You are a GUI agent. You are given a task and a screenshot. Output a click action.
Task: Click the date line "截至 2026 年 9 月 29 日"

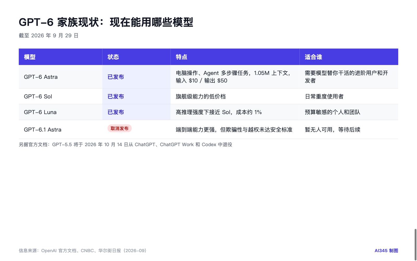[x=48, y=35]
